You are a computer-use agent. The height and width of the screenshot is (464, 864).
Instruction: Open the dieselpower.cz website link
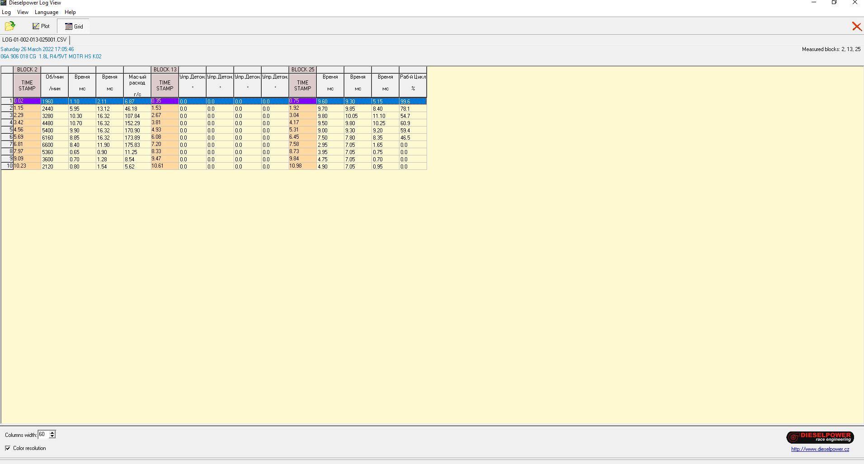pos(820,449)
